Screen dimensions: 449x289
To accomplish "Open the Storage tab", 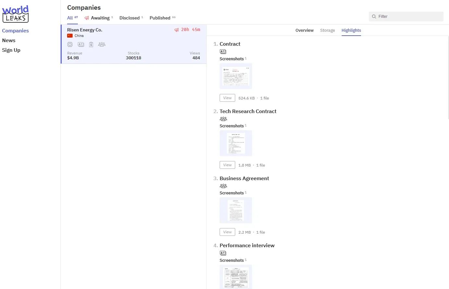I will click(x=327, y=30).
